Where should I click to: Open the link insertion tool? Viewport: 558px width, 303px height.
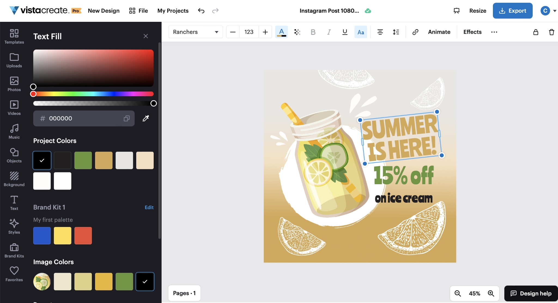(415, 32)
